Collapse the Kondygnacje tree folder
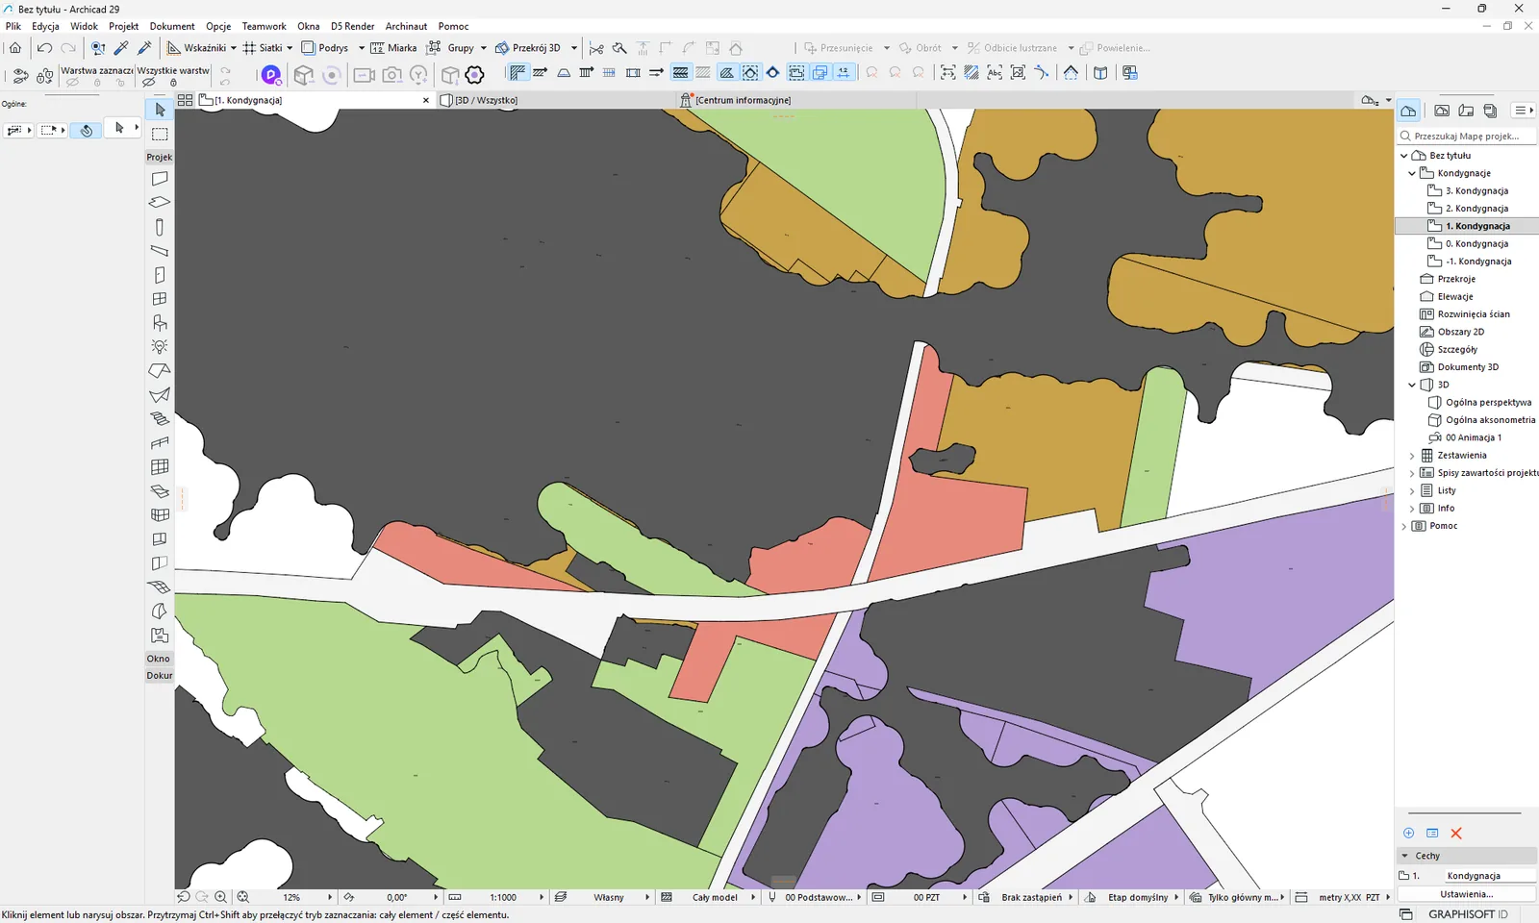The image size is (1539, 923). pyautogui.click(x=1412, y=173)
